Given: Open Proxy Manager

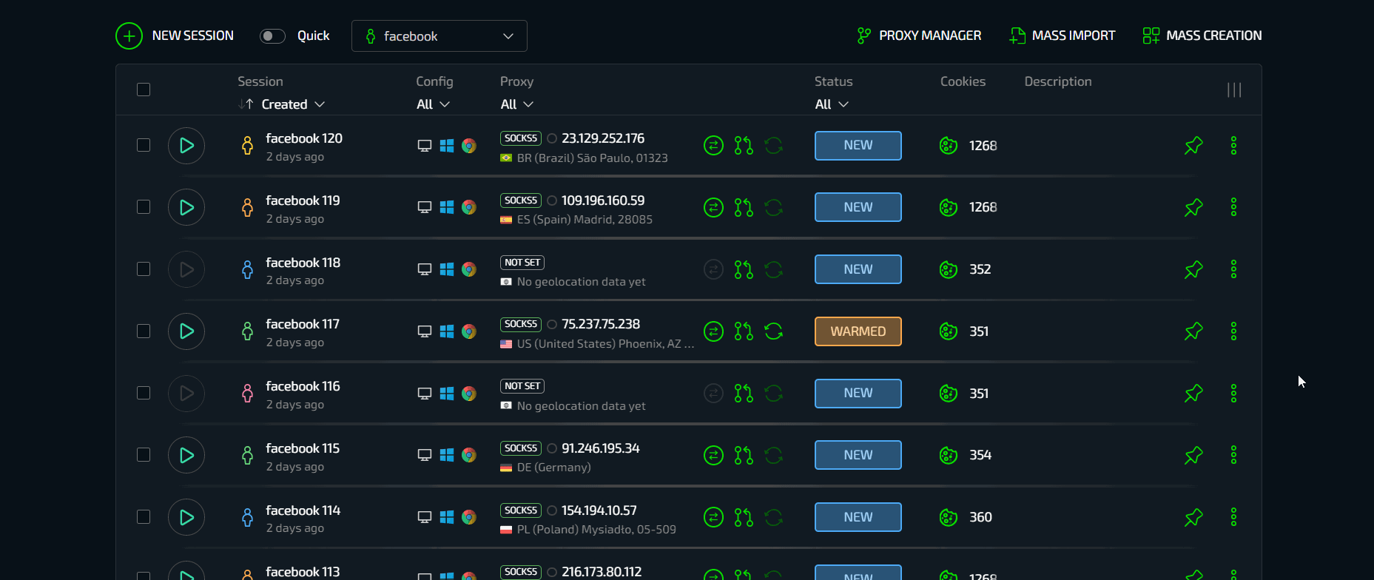Looking at the screenshot, I should point(919,36).
